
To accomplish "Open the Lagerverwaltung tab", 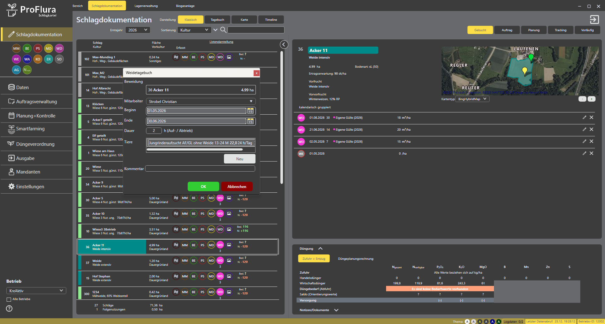I will pyautogui.click(x=146, y=6).
